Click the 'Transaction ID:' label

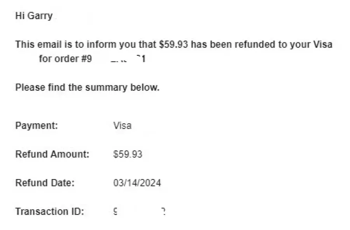(49, 211)
